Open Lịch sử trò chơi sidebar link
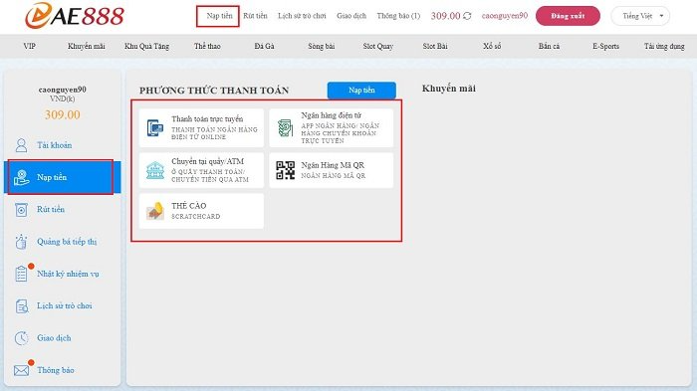Screen dimensions: 697x391 point(65,305)
